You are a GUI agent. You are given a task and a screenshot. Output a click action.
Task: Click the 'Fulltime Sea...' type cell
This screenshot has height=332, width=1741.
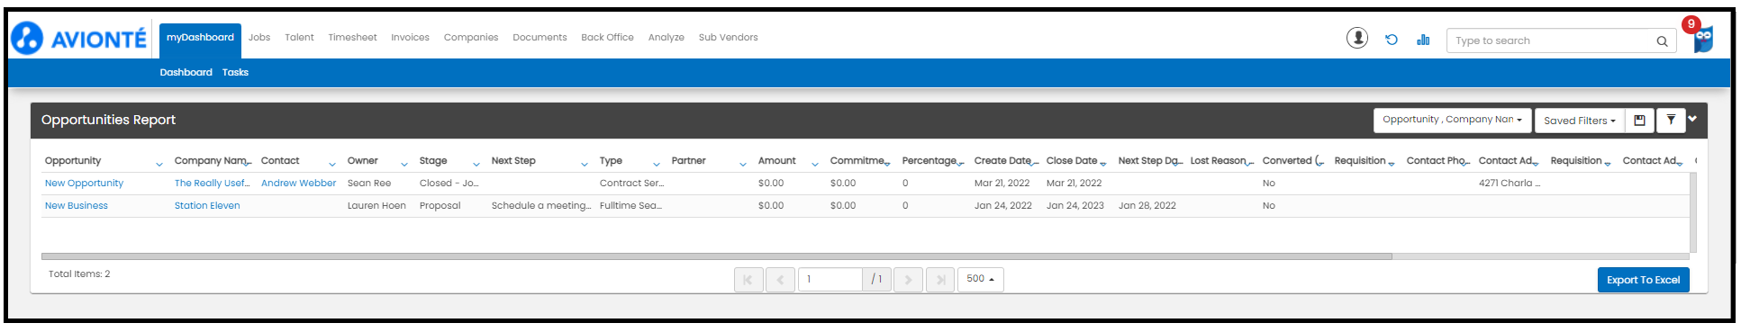tap(630, 206)
